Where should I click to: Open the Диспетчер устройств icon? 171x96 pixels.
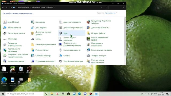tap(5, 33)
